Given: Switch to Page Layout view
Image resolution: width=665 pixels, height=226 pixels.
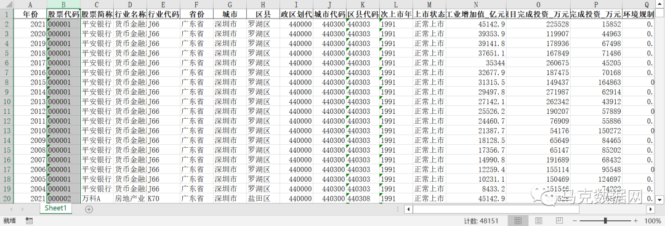Looking at the screenshot, I should coord(539,221).
